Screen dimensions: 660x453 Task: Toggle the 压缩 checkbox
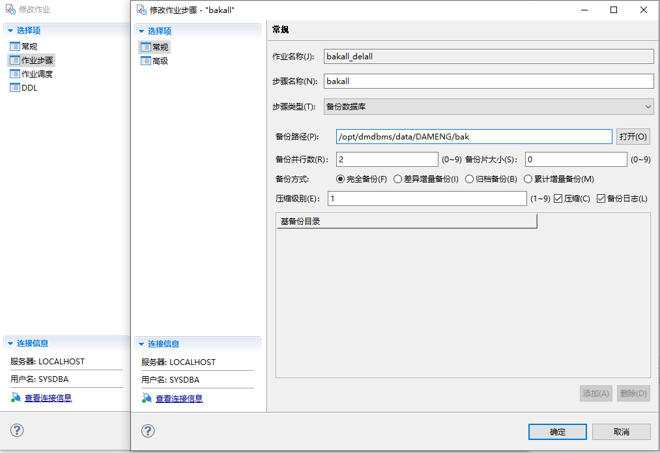[x=558, y=199]
